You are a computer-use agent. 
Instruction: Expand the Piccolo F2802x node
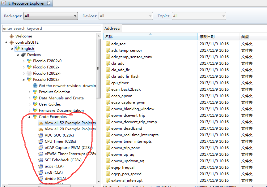click(23, 67)
